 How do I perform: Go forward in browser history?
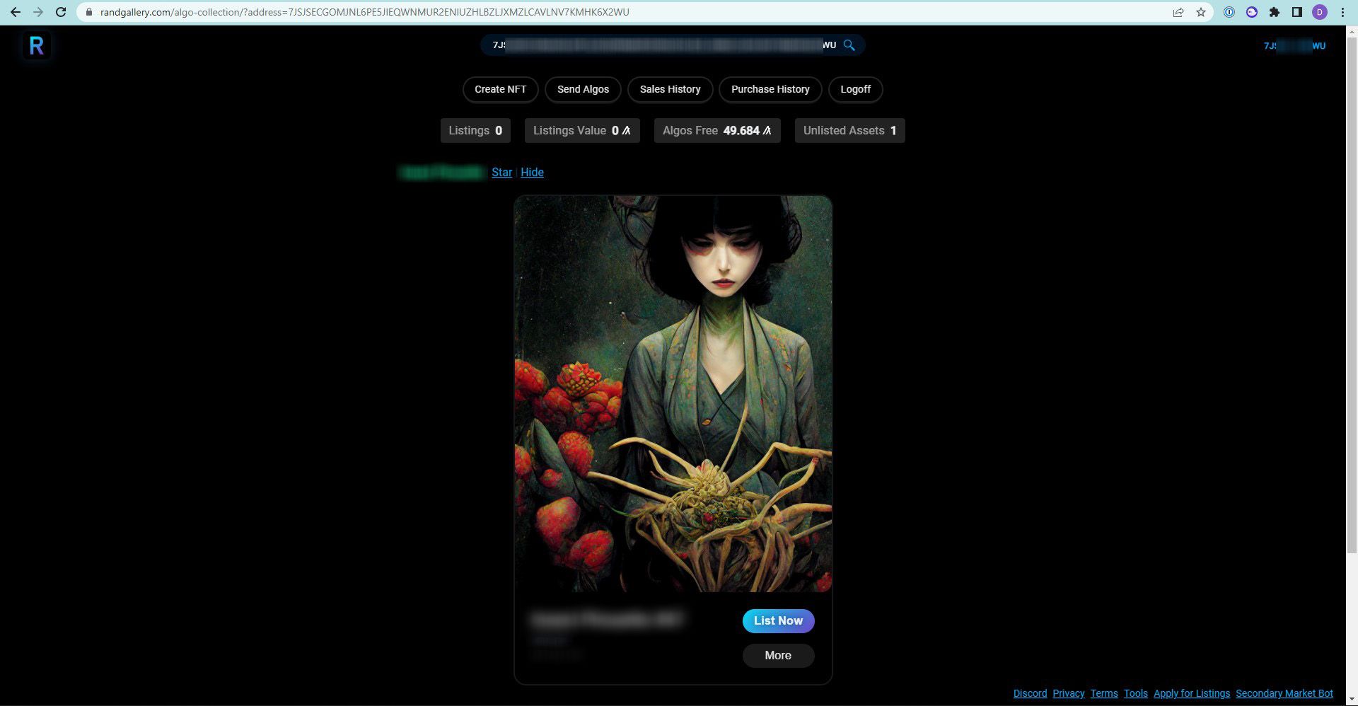pyautogui.click(x=38, y=12)
